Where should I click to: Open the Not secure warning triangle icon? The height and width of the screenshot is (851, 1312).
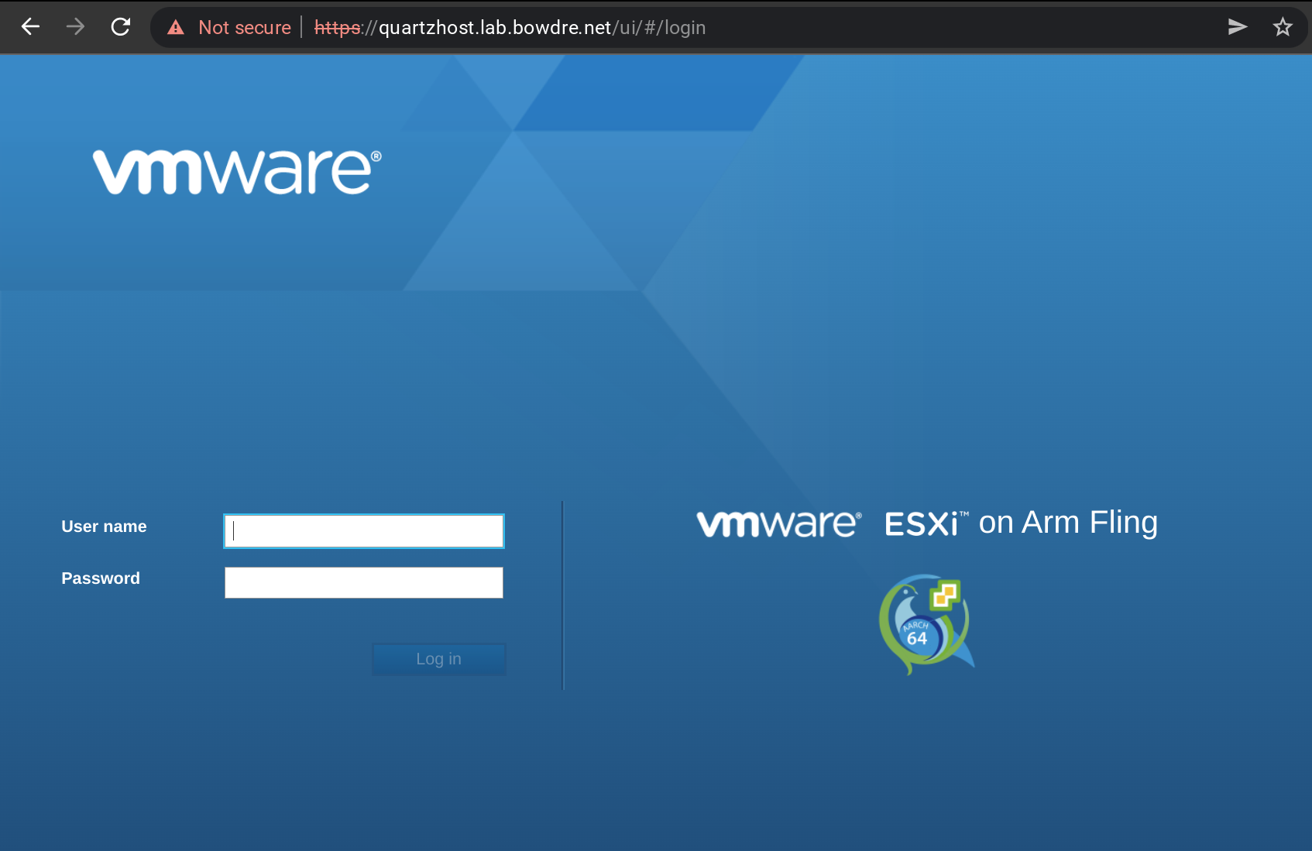pyautogui.click(x=176, y=28)
